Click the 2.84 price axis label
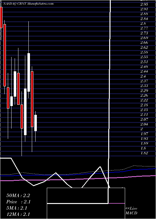The image size is (156, 219). (x=144, y=18)
